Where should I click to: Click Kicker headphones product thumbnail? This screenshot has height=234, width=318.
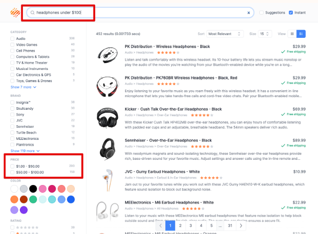[108, 117]
